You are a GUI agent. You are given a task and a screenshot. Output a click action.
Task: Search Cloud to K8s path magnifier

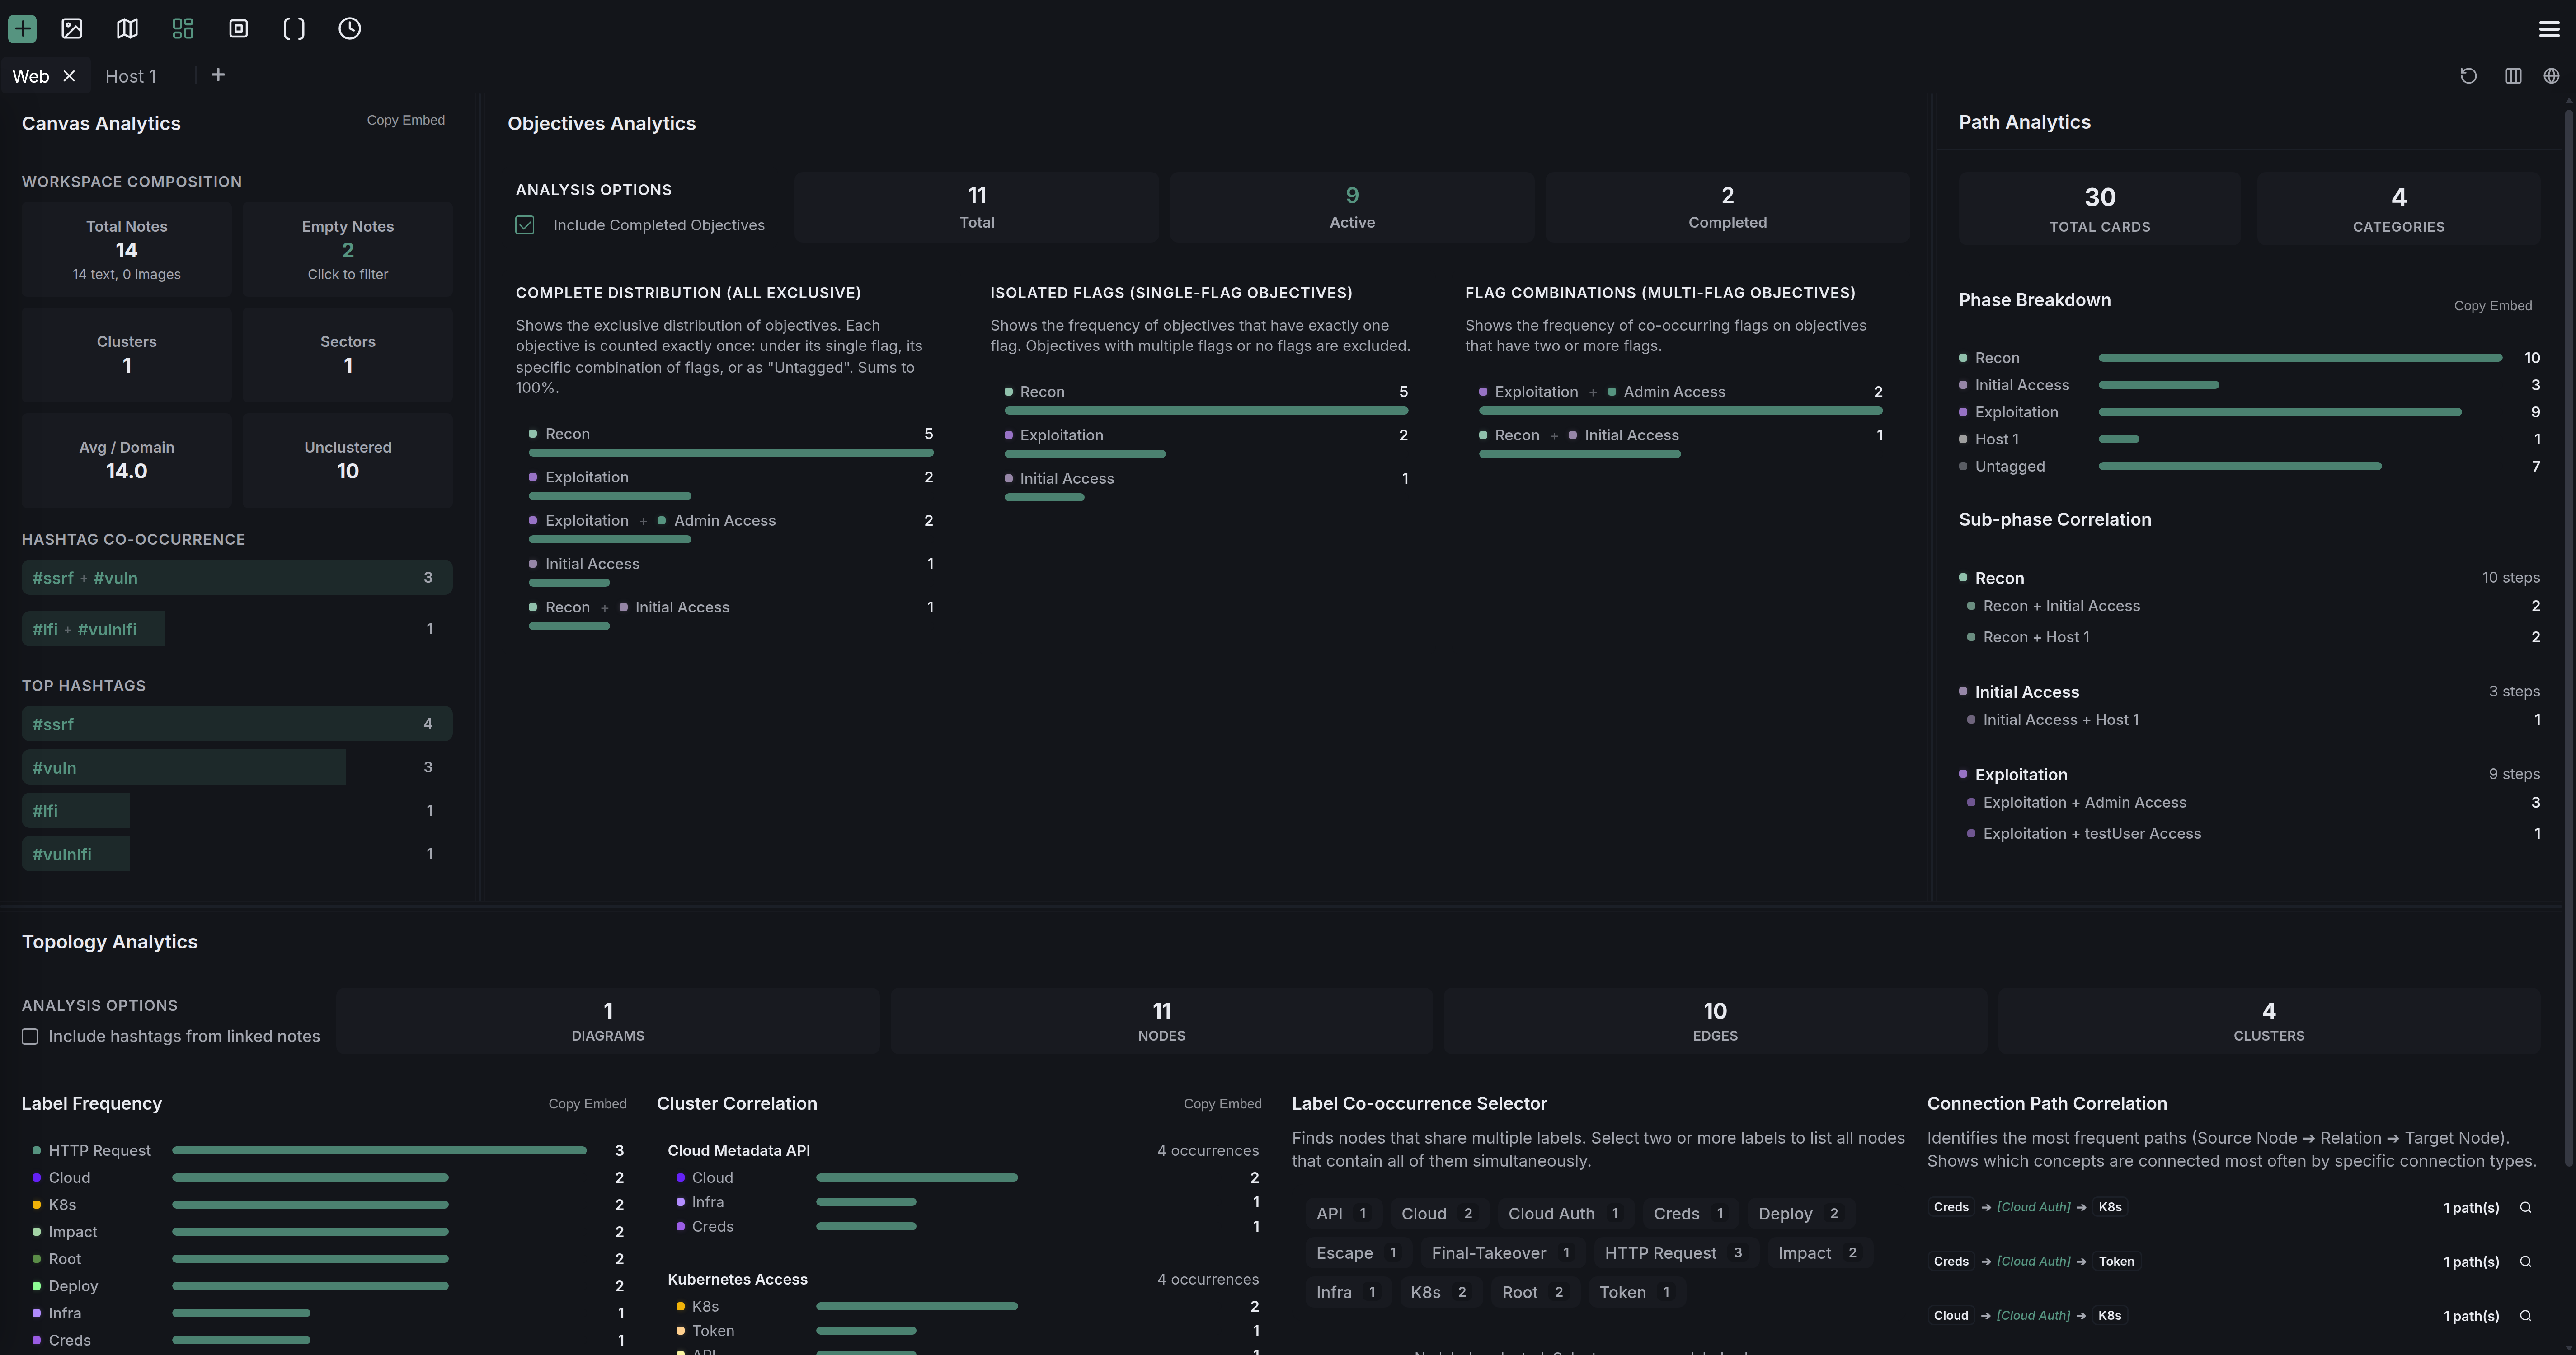[x=2525, y=1315]
